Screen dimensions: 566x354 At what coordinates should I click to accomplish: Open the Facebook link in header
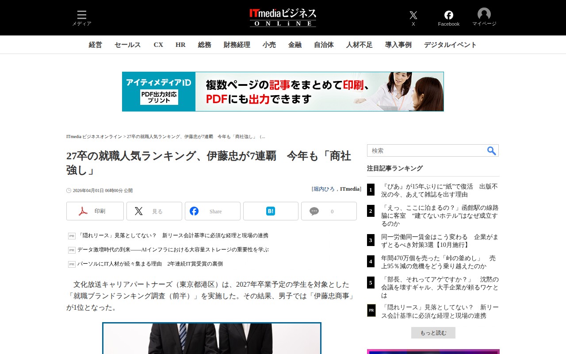(x=449, y=18)
